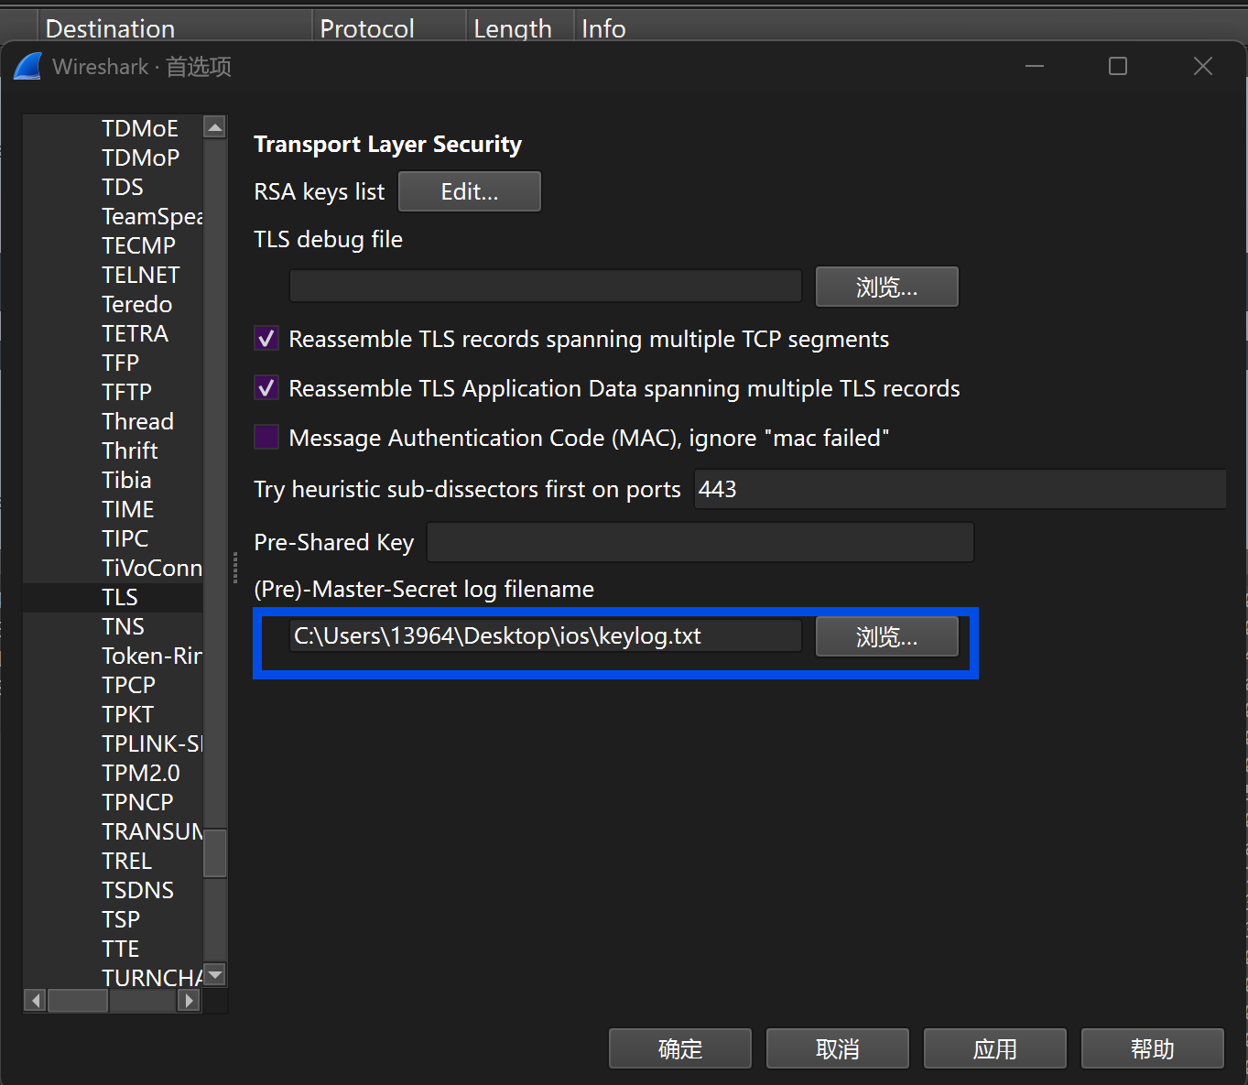The height and width of the screenshot is (1085, 1248).
Task: Select TSDNS in the protocol list
Action: point(137,890)
